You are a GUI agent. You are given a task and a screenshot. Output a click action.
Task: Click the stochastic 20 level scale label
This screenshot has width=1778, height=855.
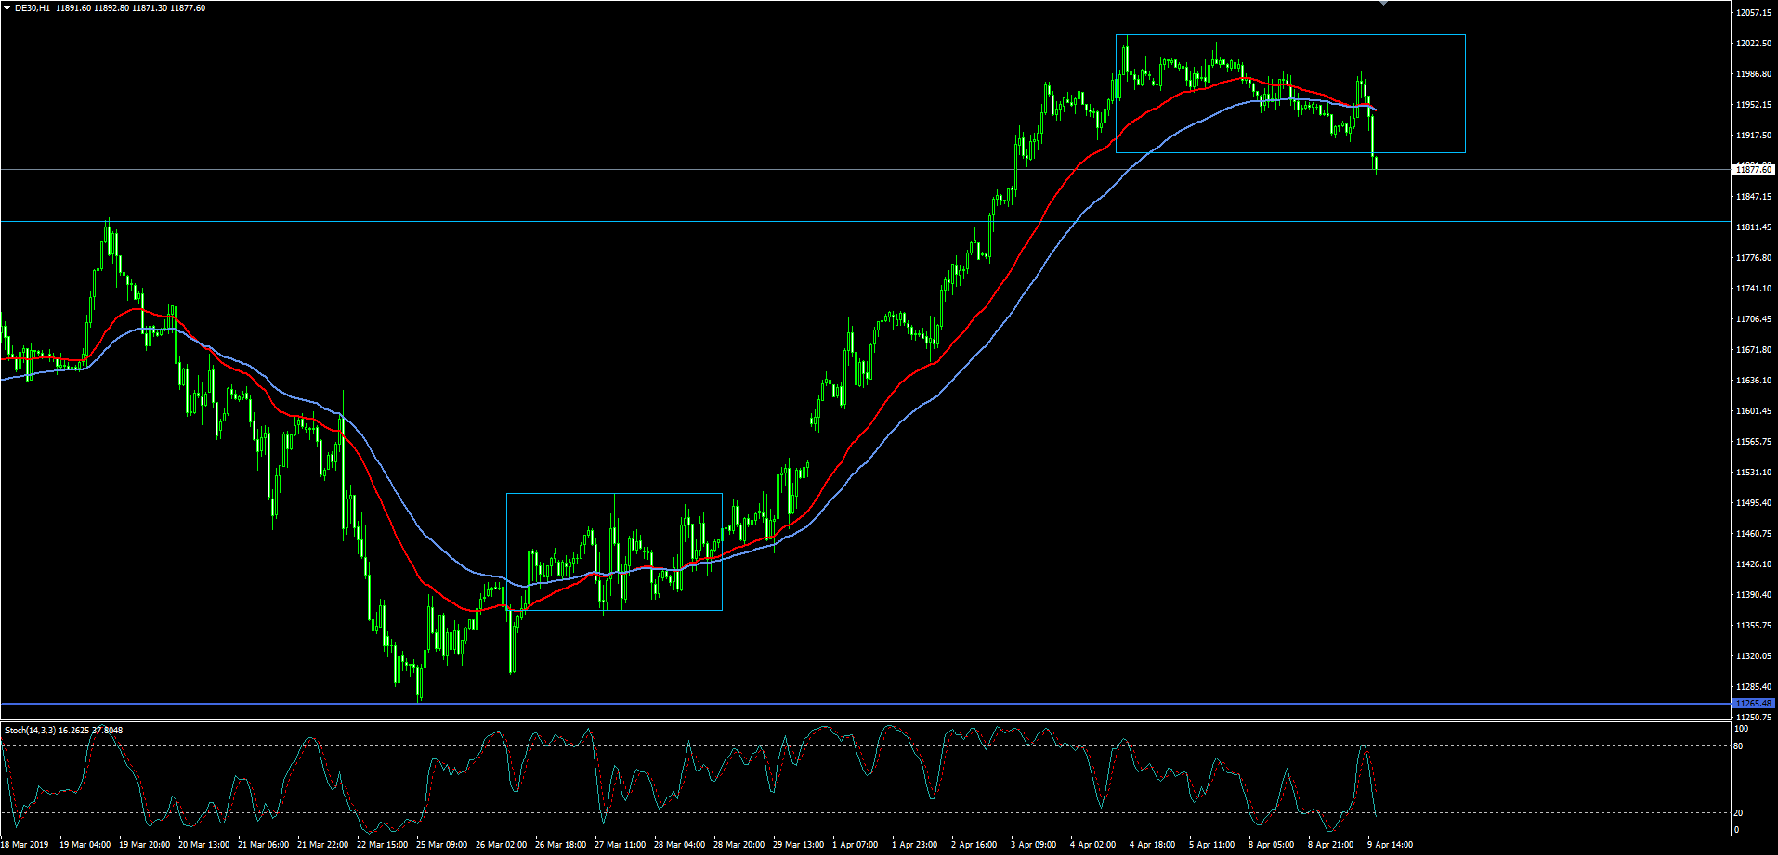(x=1737, y=813)
